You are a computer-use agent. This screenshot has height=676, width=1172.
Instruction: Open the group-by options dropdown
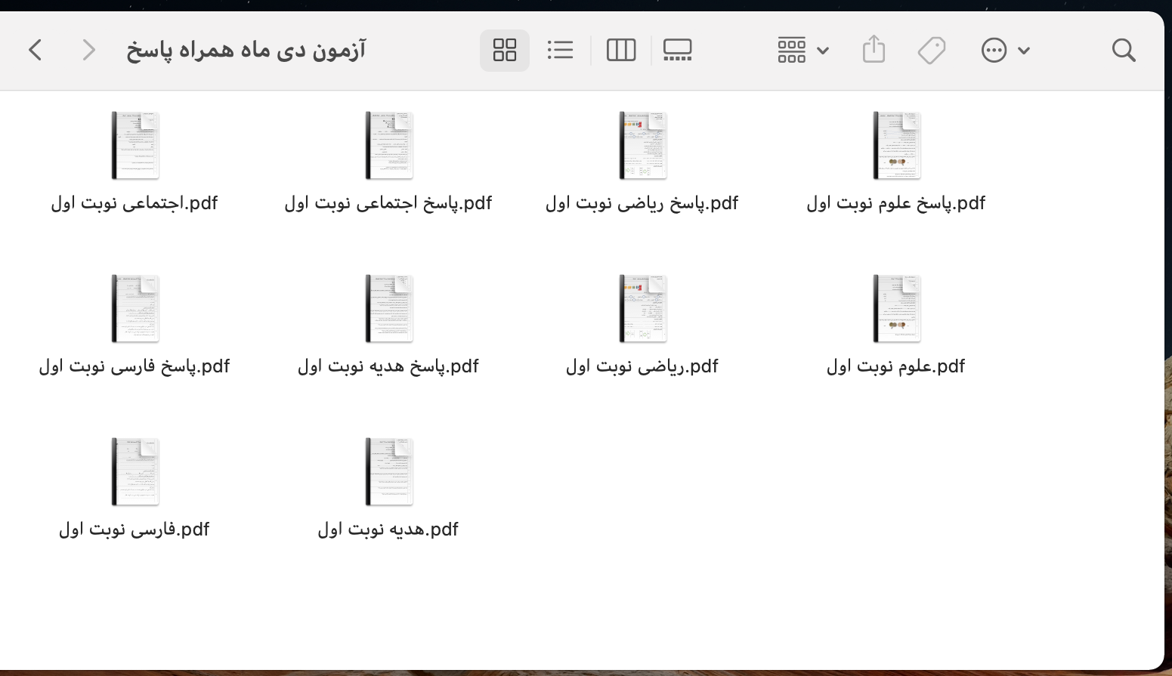click(x=803, y=51)
